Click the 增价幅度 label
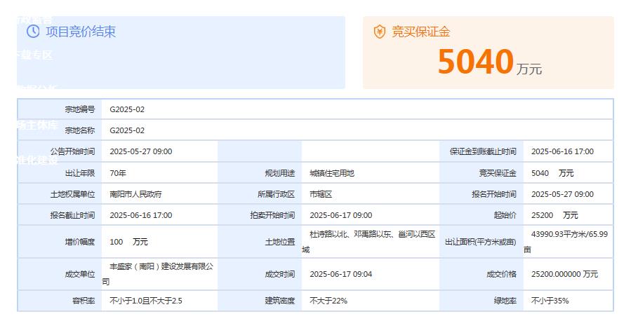Image resolution: width=638 pixels, height=321 pixels. coord(80,242)
